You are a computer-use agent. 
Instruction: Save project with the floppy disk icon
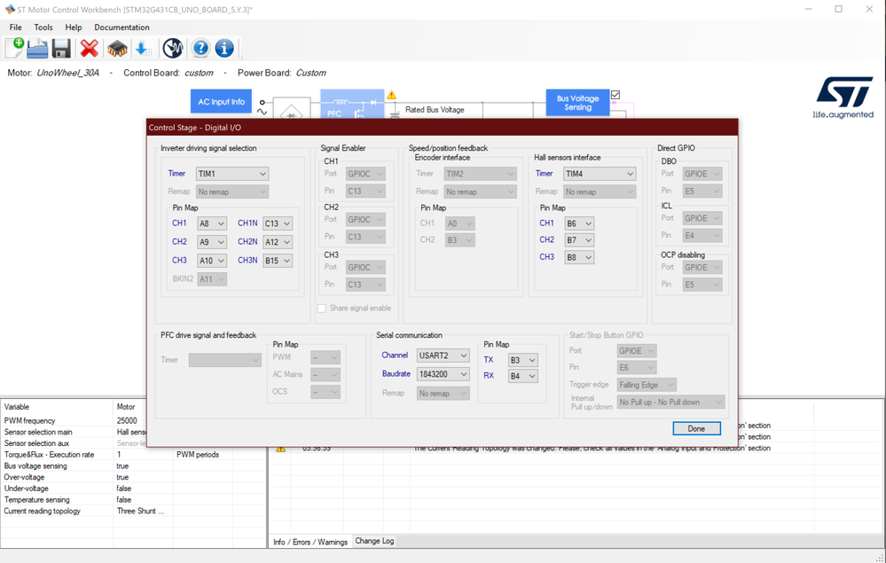click(61, 48)
